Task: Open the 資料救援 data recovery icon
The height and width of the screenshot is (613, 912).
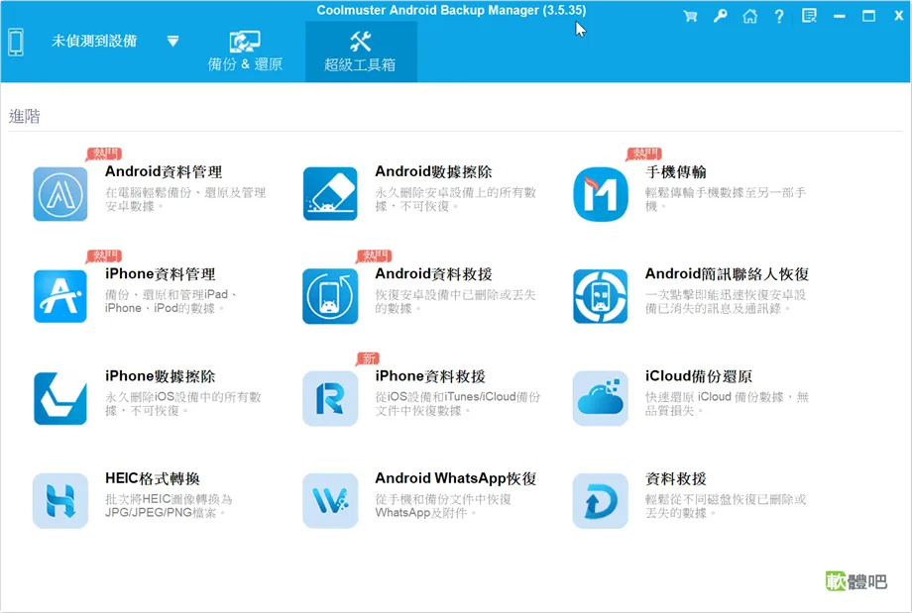Action: pyautogui.click(x=601, y=501)
